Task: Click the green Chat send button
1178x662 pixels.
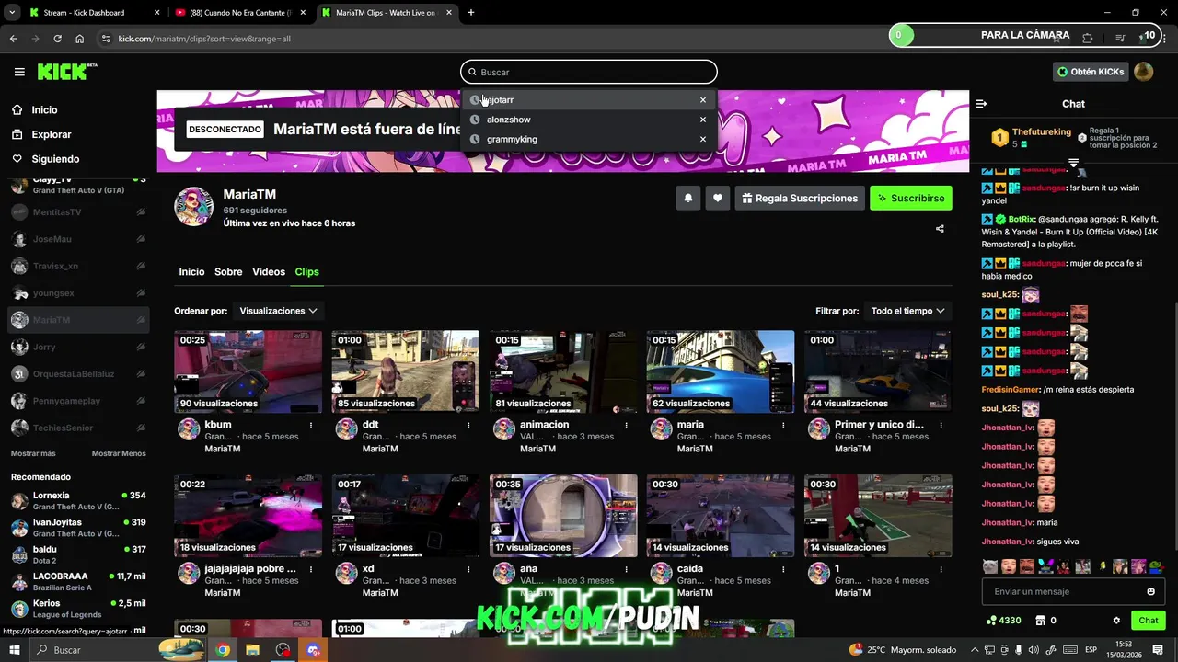Action: tap(1149, 621)
